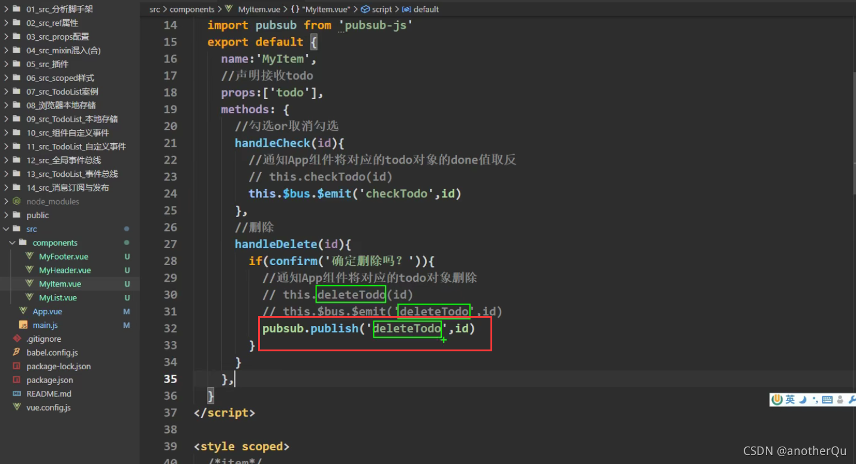Click the Vue icon of MyList.vue
Image resolution: width=856 pixels, height=464 pixels.
29,297
